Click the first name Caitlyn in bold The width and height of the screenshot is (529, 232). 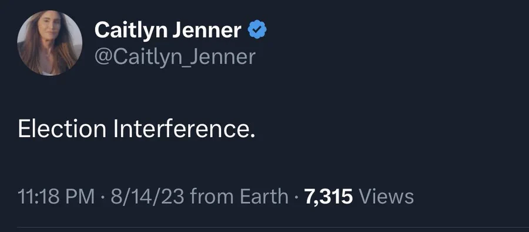[130, 31]
